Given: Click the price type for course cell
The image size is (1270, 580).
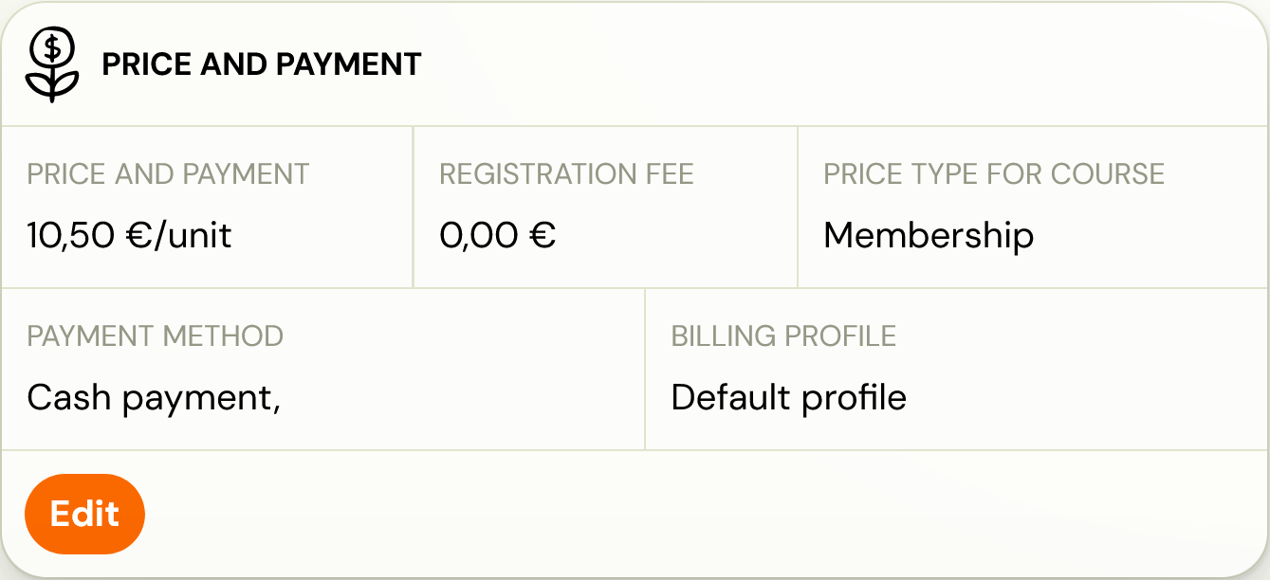Looking at the screenshot, I should (1033, 207).
